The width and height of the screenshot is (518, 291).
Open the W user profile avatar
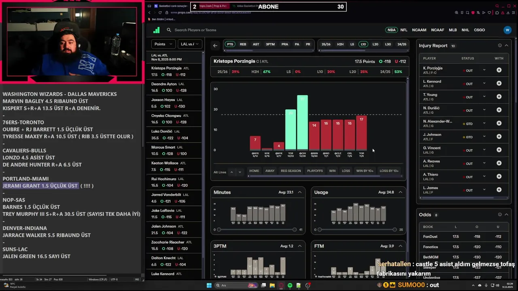(x=507, y=30)
